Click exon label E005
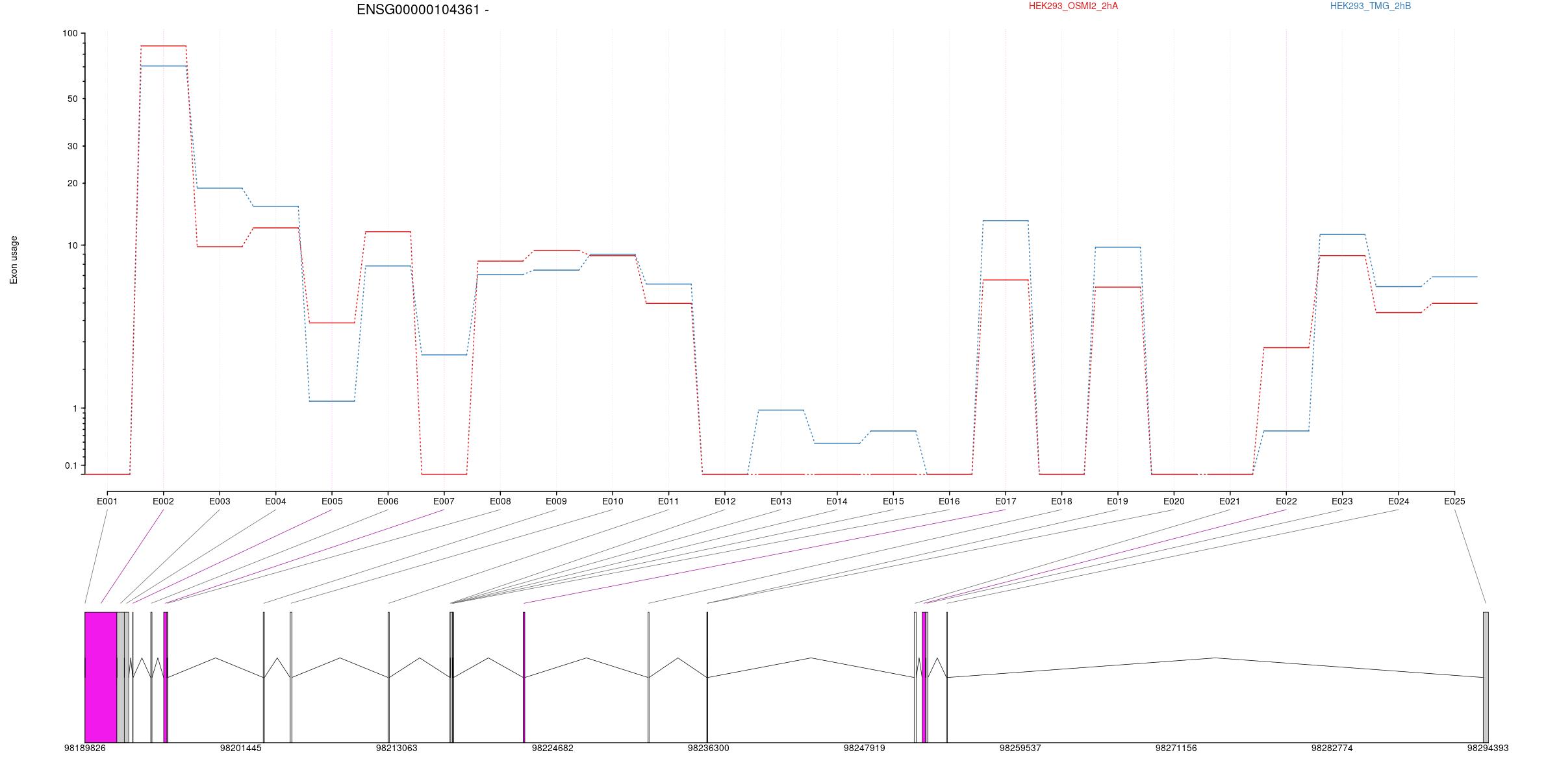Screen dimensions: 1559x779 point(332,501)
